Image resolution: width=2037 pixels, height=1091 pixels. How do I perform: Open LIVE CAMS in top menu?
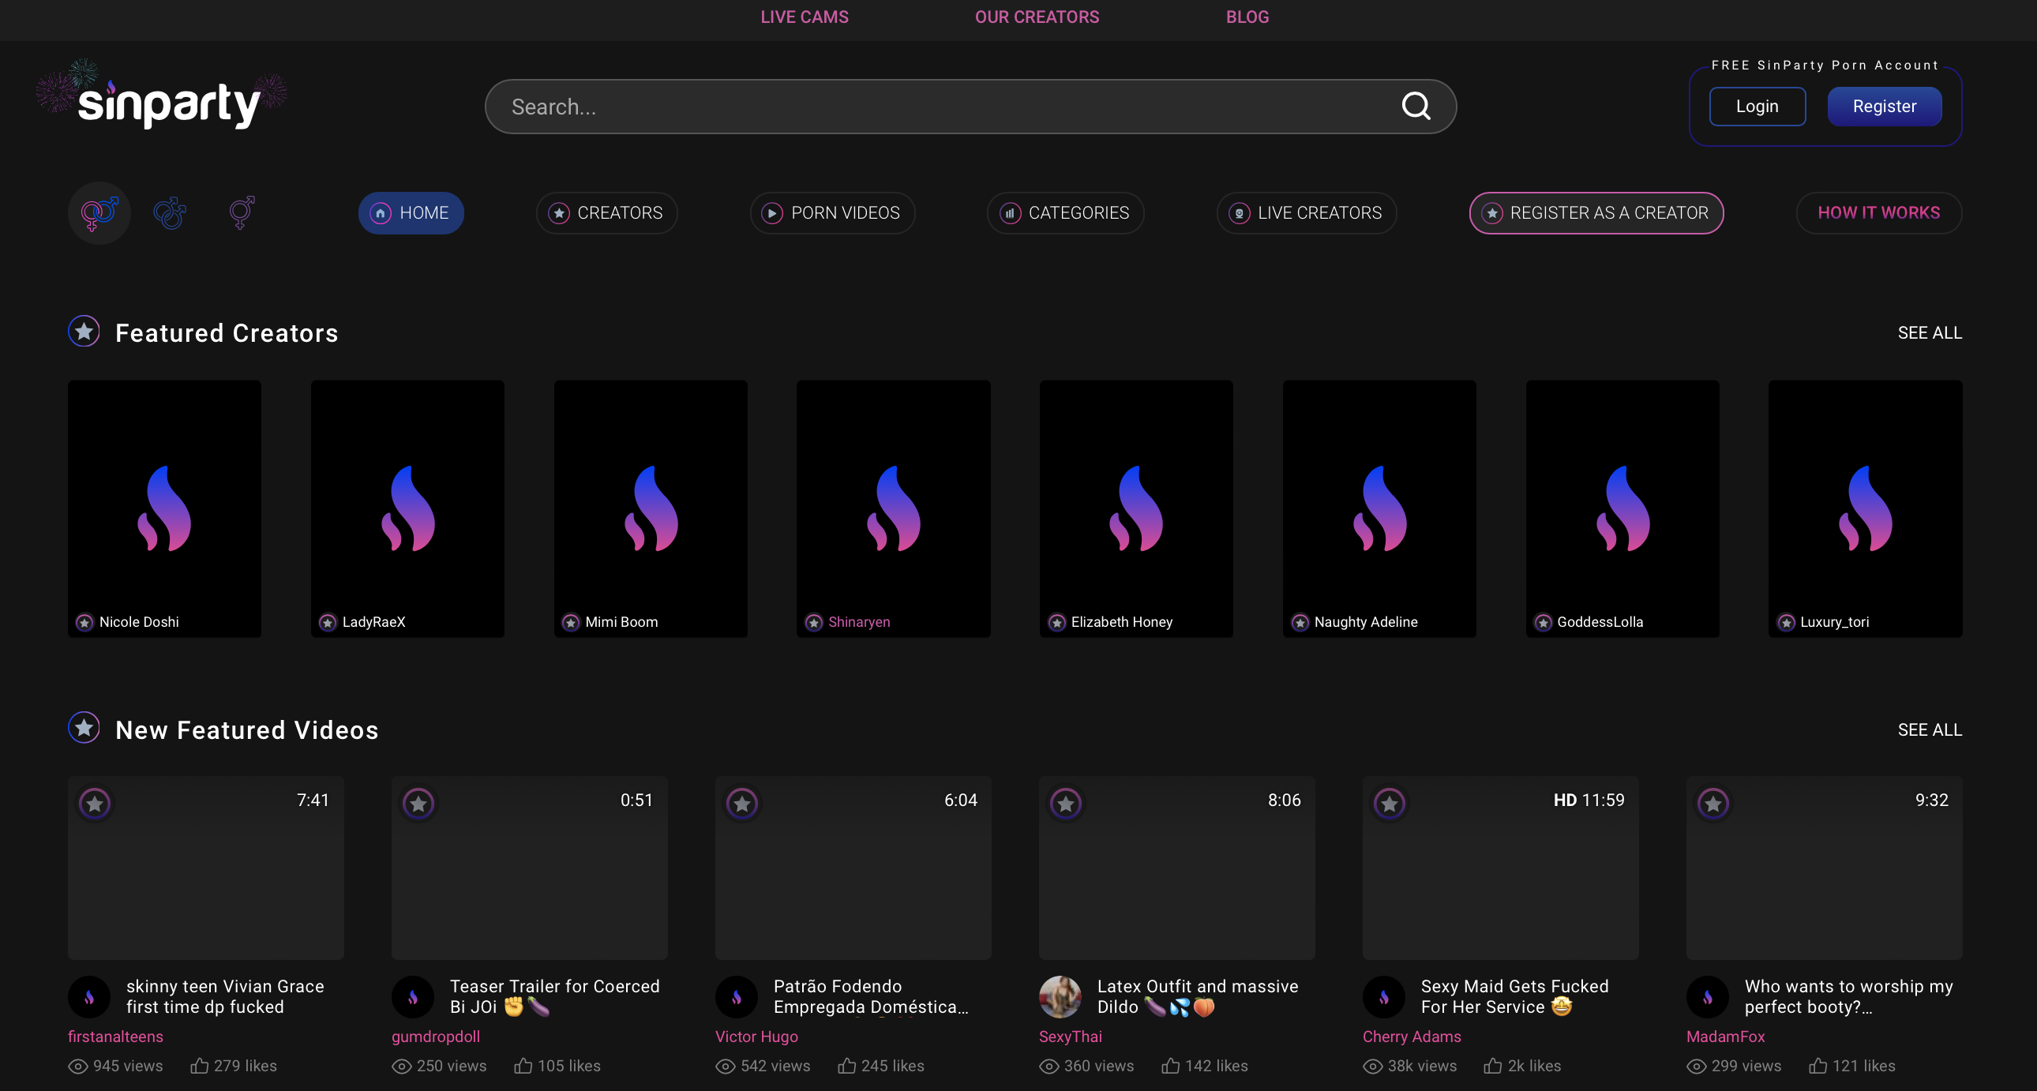click(805, 17)
